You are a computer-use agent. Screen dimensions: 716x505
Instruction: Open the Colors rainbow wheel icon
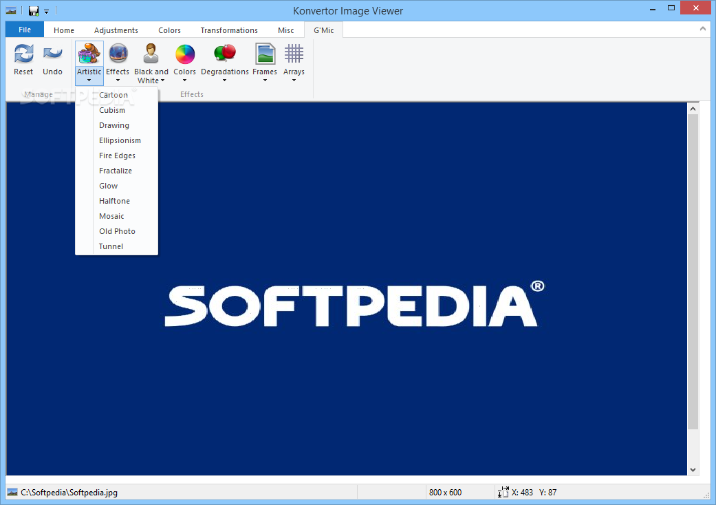pyautogui.click(x=185, y=54)
